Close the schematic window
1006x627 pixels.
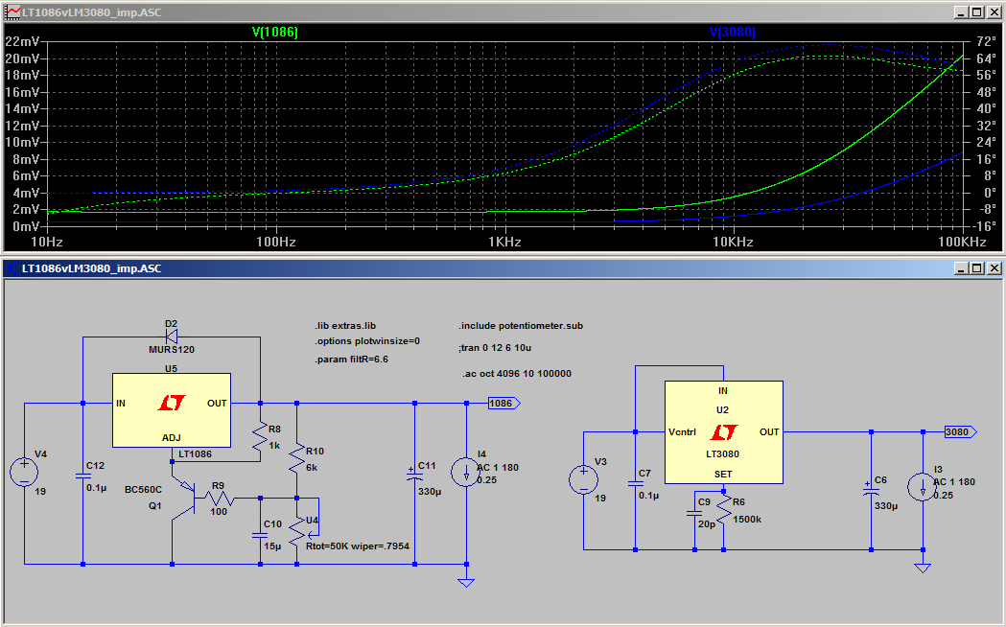point(994,268)
